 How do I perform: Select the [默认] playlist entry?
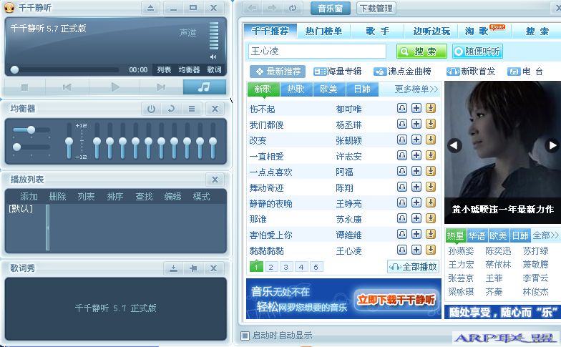click(21, 209)
